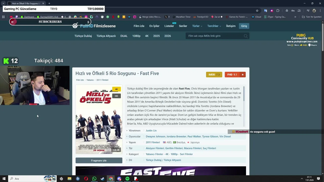Open a new browser tab with plus
This screenshot has height=182, width=324.
point(49,3)
